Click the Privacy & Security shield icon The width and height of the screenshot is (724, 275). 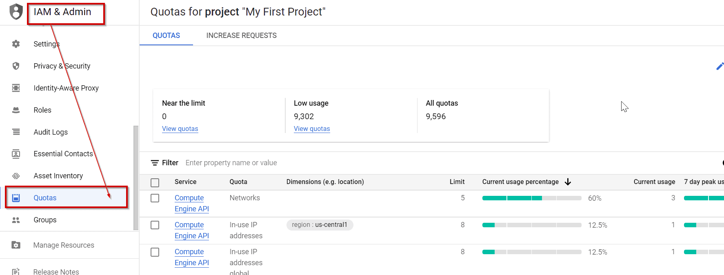pos(16,66)
